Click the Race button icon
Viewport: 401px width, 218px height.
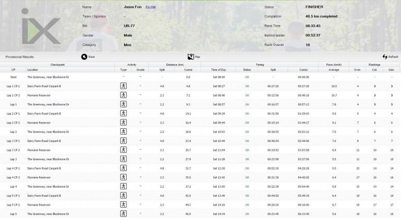coord(84,56)
